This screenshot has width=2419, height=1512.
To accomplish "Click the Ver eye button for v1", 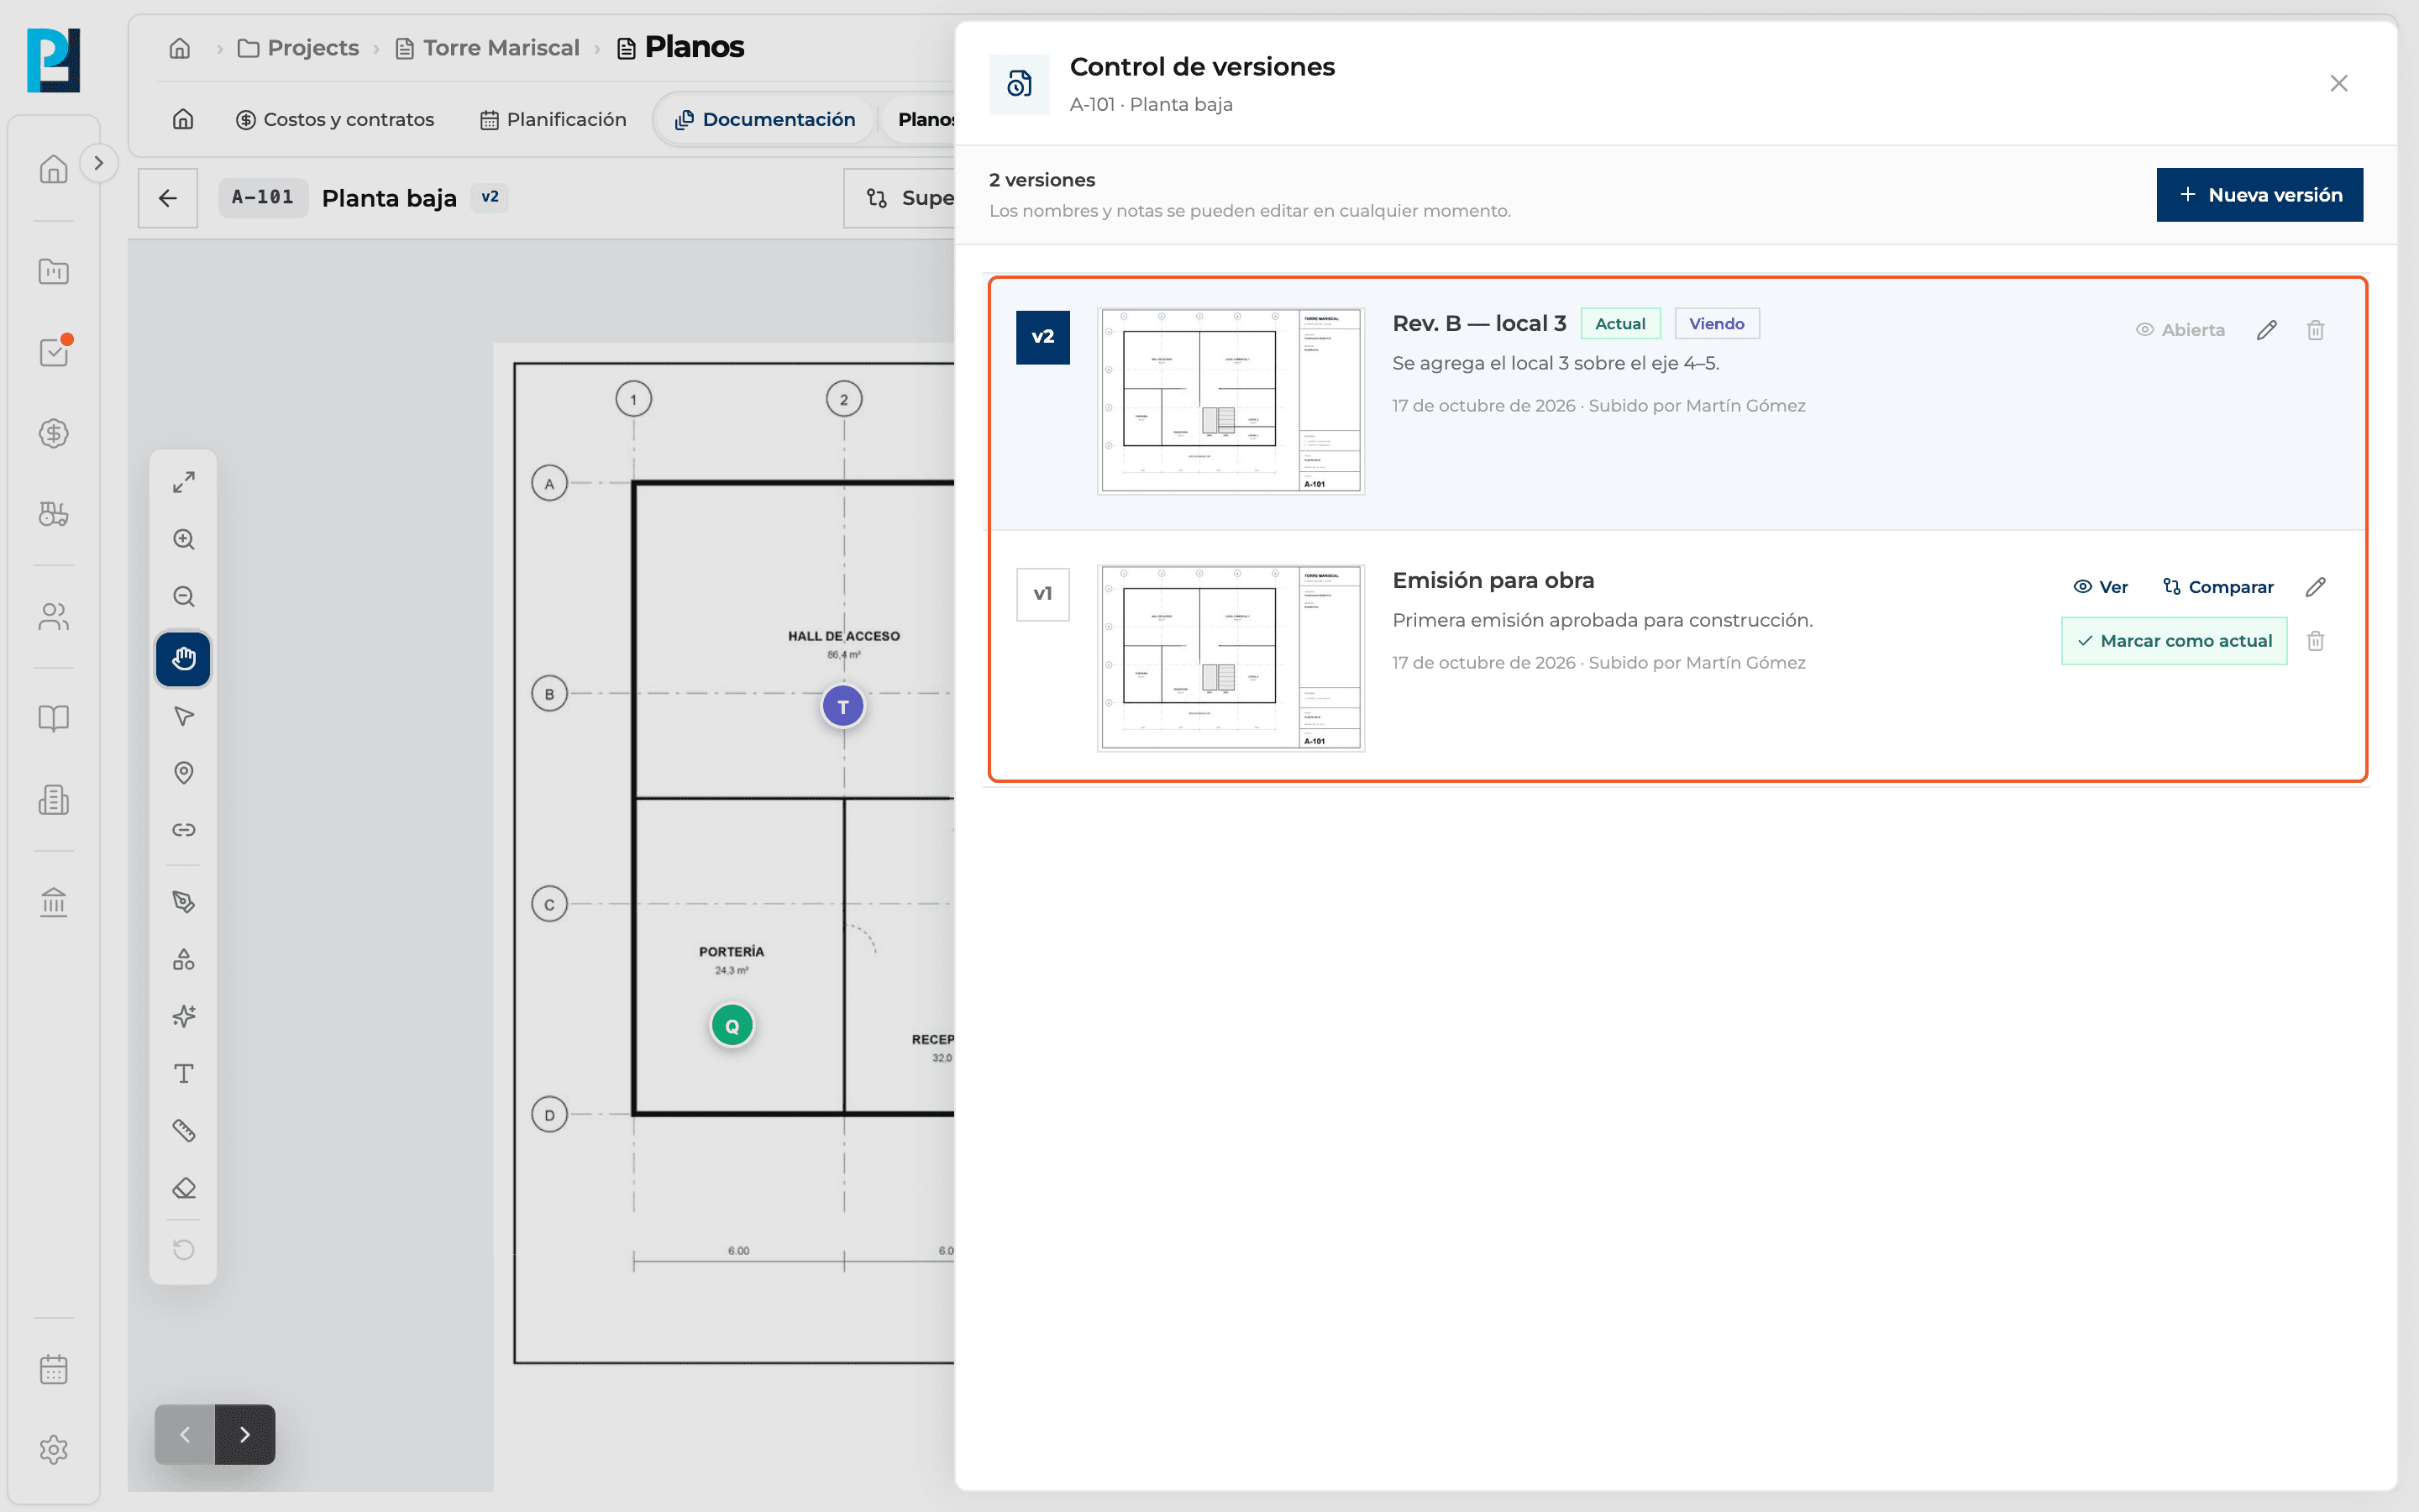I will (x=2100, y=587).
